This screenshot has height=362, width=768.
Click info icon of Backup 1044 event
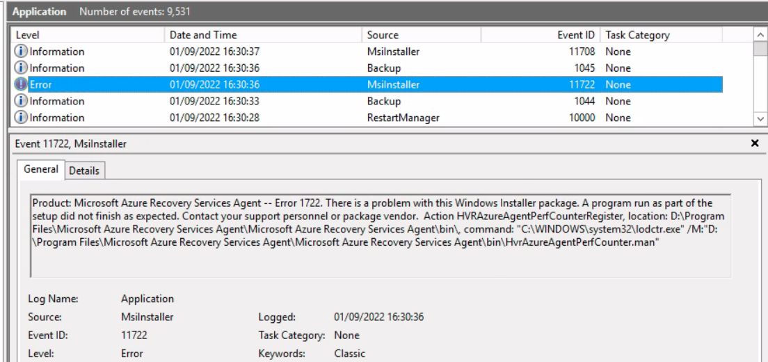(x=21, y=101)
